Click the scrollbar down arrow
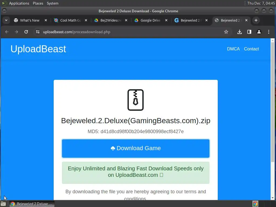 point(272,198)
